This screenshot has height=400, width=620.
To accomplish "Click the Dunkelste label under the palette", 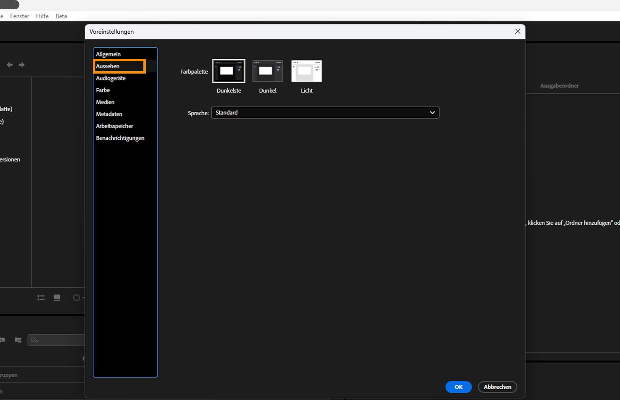I will click(229, 91).
